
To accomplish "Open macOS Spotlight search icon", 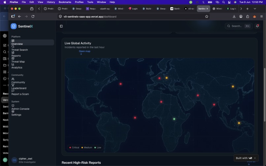I will coord(223,2).
